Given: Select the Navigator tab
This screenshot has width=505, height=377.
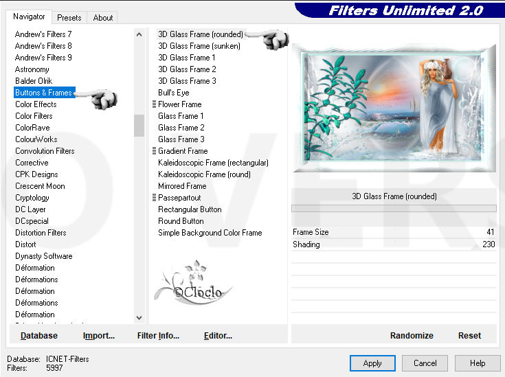Looking at the screenshot, I should click(x=29, y=16).
